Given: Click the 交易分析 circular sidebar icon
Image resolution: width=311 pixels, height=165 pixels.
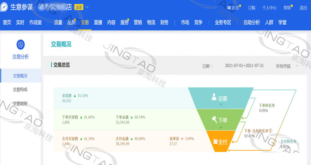Looking at the screenshot, I should point(20,45).
